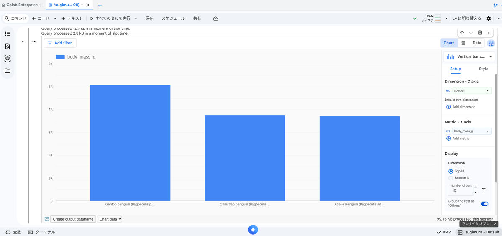Viewport: 502px width, 236px height.
Task: Switch to the Data view tab
Action: 477,43
